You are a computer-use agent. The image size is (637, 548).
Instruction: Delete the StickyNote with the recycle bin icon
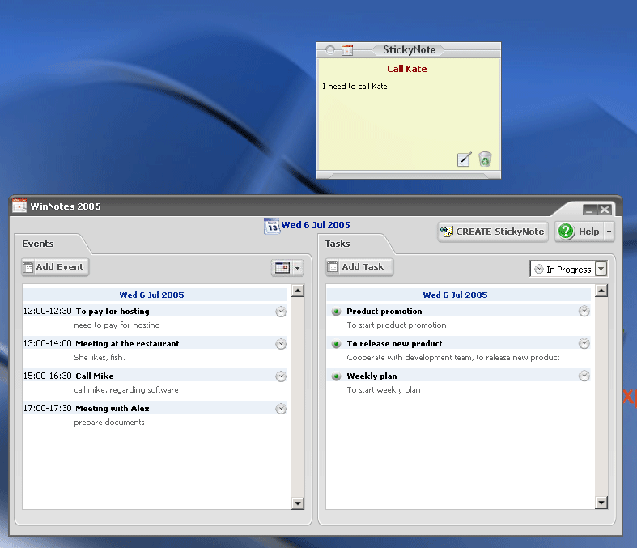click(x=485, y=159)
